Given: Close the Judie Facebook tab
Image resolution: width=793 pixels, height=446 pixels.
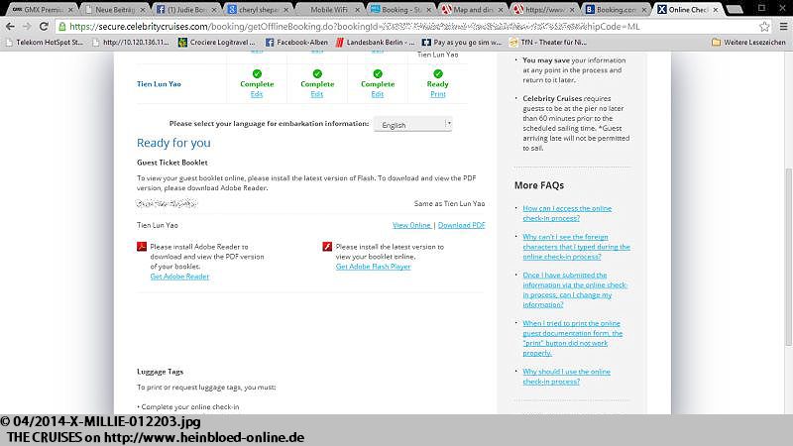Looking at the screenshot, I should (x=214, y=10).
